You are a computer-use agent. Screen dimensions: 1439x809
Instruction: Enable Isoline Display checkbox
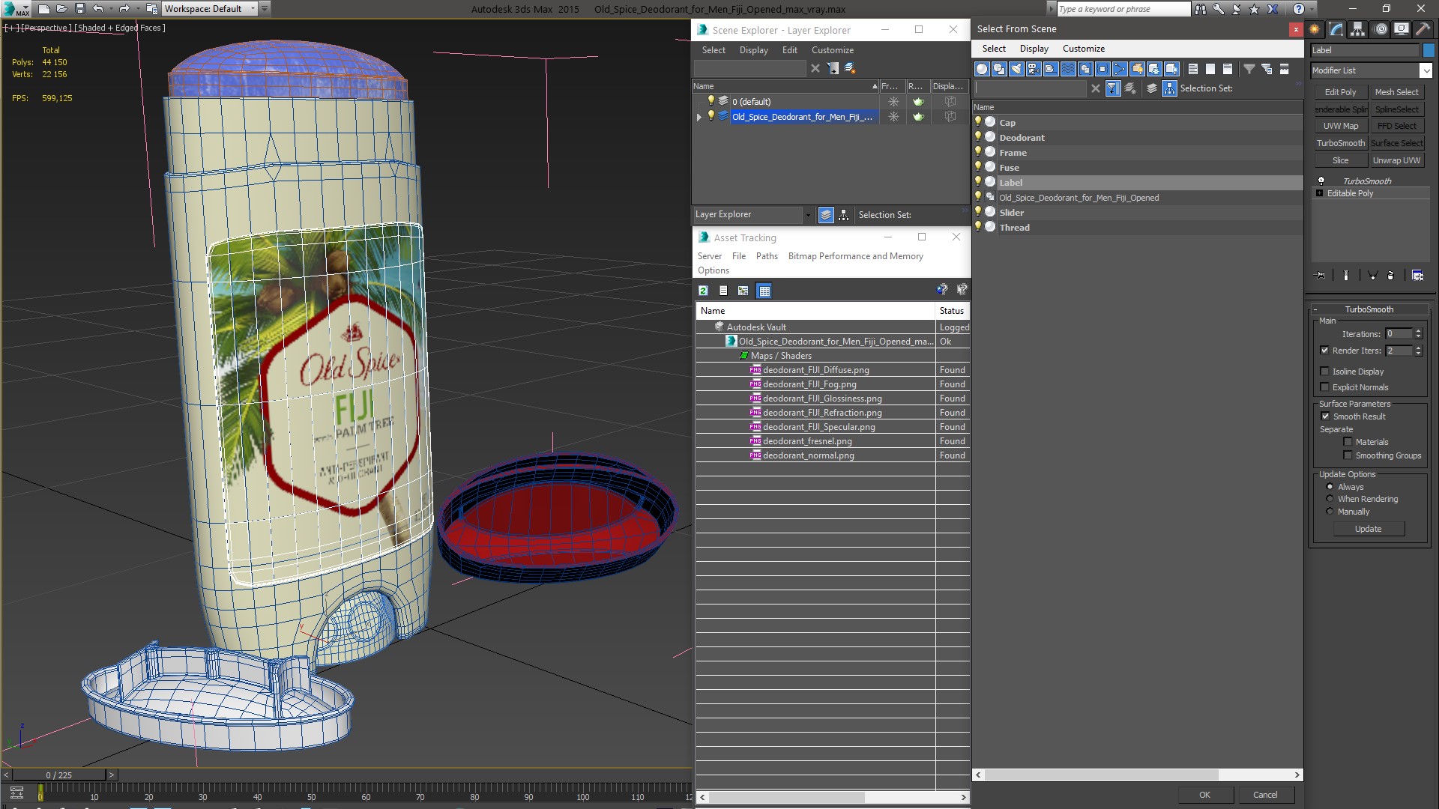pos(1324,372)
